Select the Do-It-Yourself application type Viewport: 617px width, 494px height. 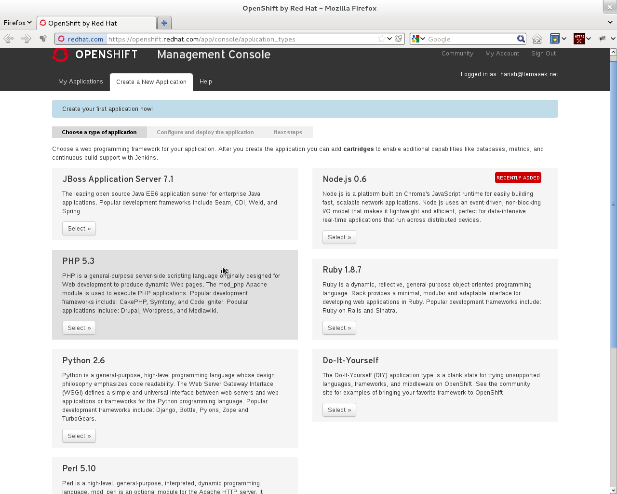click(339, 410)
